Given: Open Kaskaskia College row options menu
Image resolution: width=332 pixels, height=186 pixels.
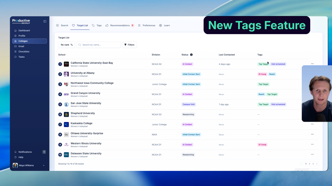Looking at the screenshot, I should tap(312, 124).
